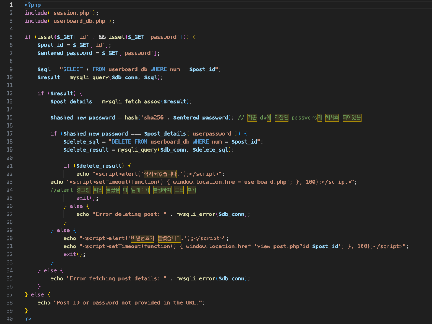Viewport: 432px width, 324px height.
Task: Click the DELETE FROM query string
Action: pos(186,142)
